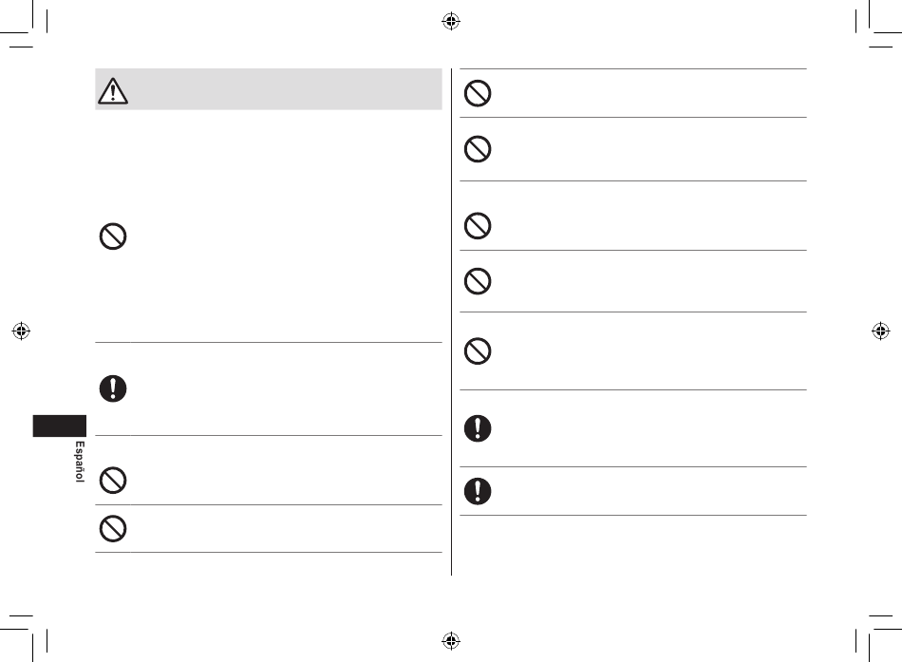902x662 pixels.
Task: Click the vertical Español language label
Action: click(x=80, y=462)
